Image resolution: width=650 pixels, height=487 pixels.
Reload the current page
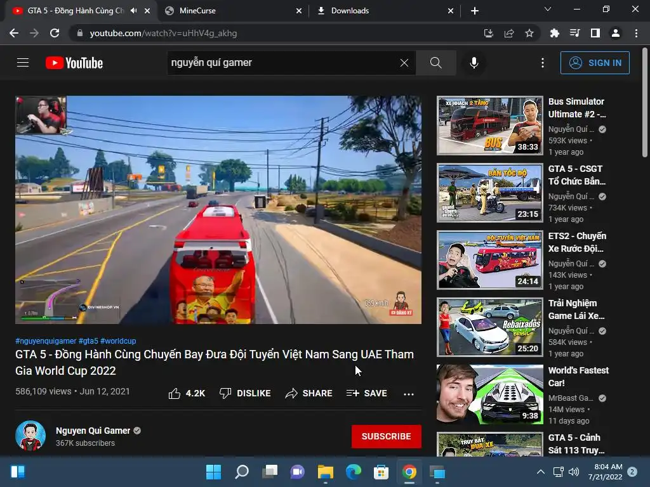pos(55,33)
